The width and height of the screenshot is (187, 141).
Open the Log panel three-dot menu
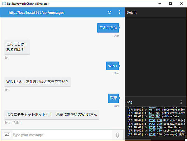click(x=181, y=102)
